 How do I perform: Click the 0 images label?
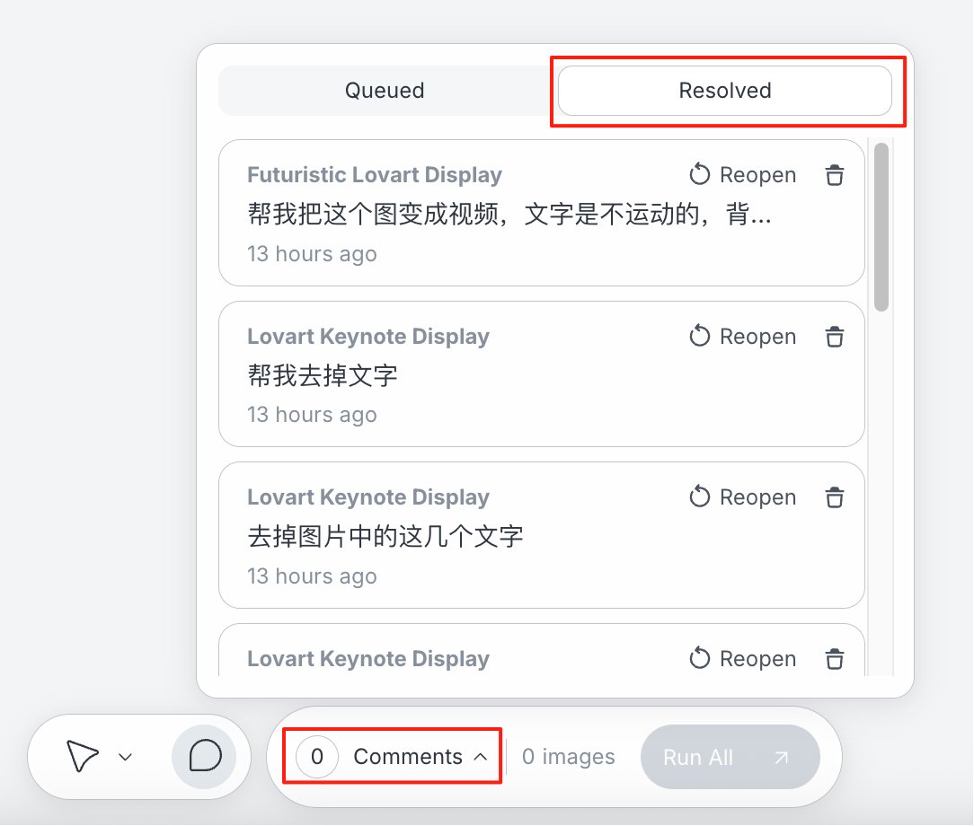(x=569, y=757)
